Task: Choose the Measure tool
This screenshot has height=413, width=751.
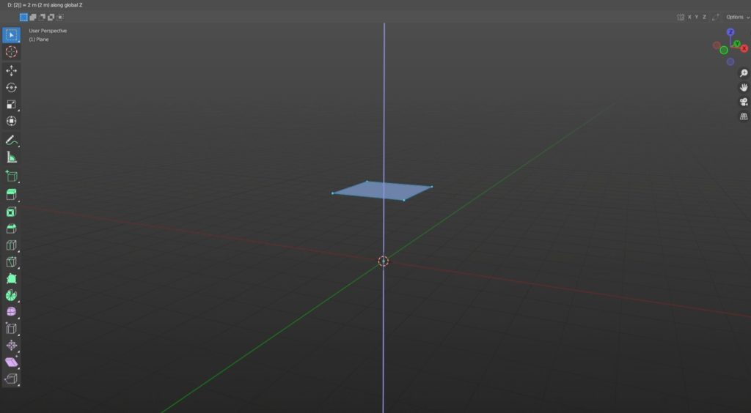Action: click(x=11, y=157)
